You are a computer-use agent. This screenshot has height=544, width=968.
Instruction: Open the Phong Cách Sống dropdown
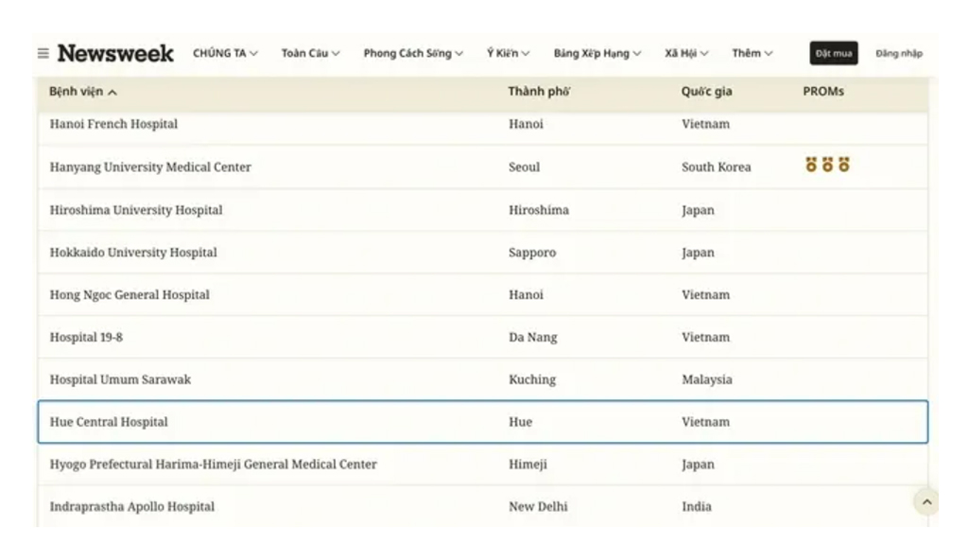tap(413, 54)
